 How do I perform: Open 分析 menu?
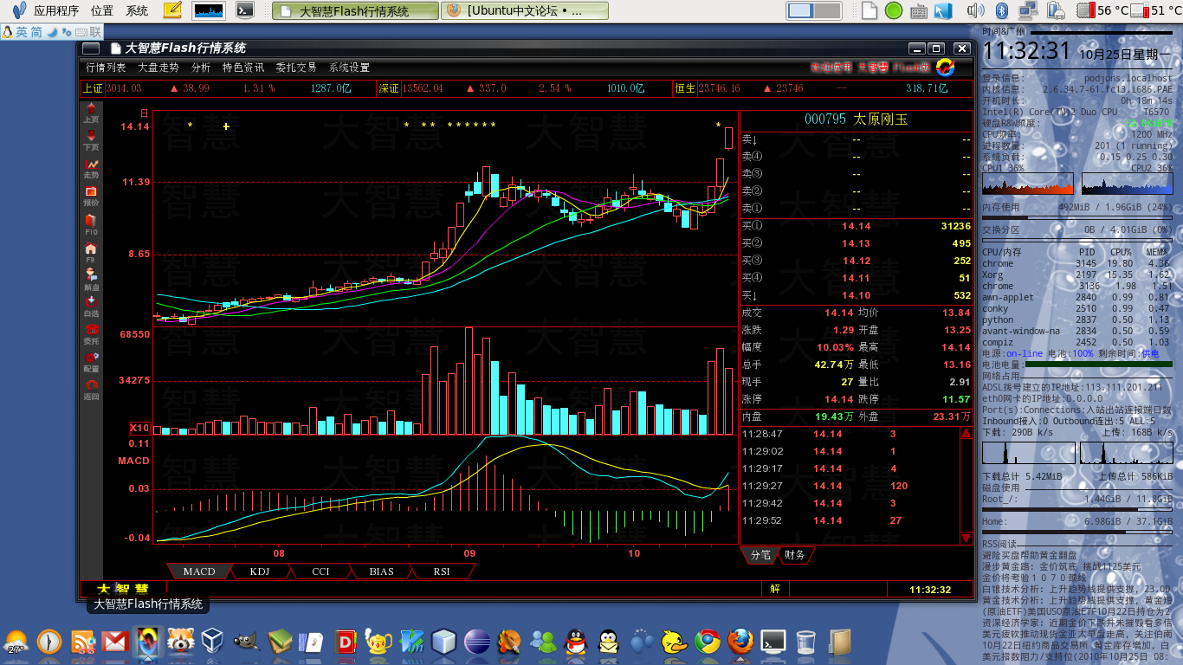pyautogui.click(x=201, y=68)
